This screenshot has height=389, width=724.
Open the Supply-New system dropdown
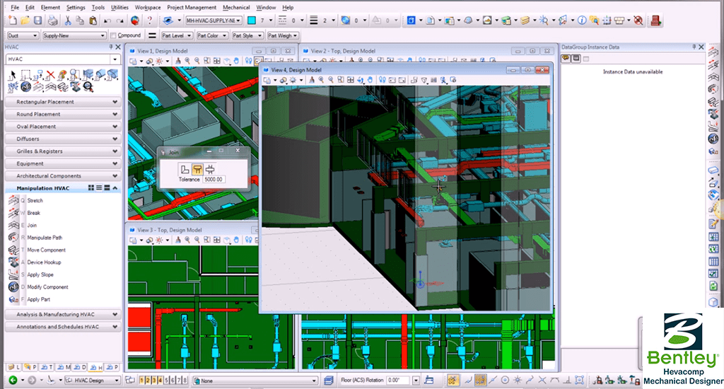(74, 35)
